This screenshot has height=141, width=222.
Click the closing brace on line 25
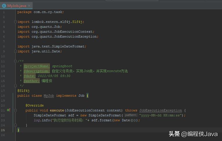tap(18, 130)
